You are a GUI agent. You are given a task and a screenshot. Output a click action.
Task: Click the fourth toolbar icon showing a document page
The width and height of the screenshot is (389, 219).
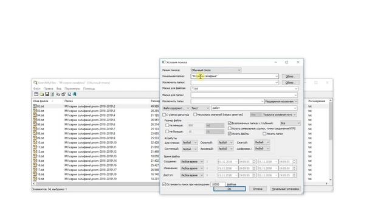tap(52, 94)
